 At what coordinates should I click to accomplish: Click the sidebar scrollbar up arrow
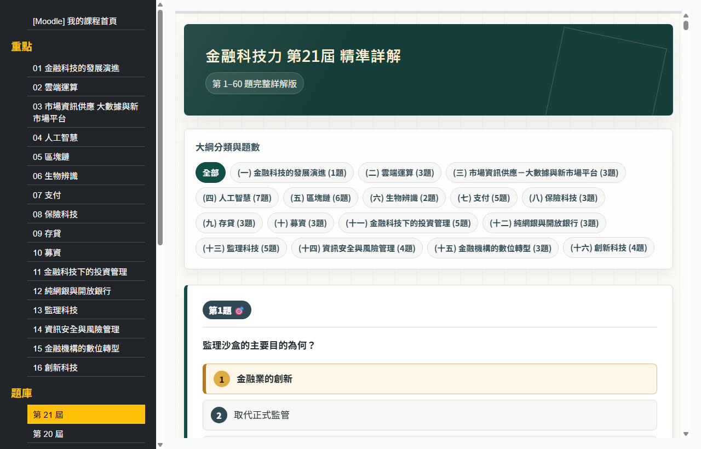(160, 5)
